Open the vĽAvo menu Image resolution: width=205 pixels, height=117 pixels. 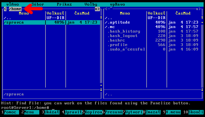pos(13,4)
